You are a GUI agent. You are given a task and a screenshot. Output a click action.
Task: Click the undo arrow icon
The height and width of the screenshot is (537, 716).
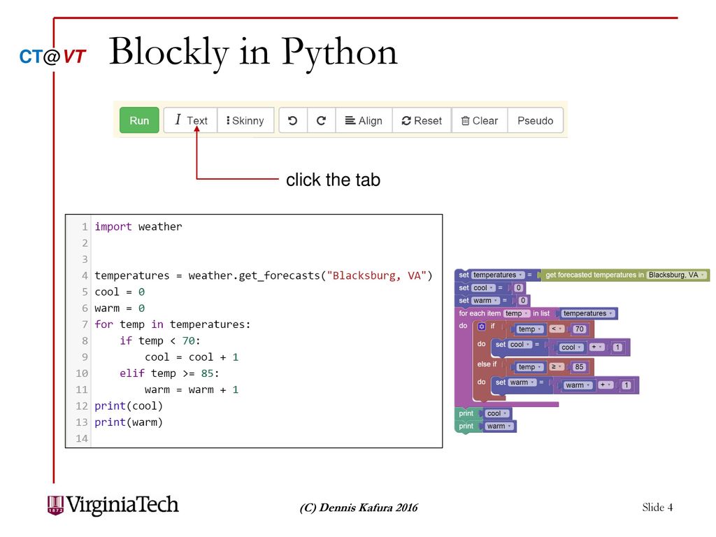tap(293, 120)
